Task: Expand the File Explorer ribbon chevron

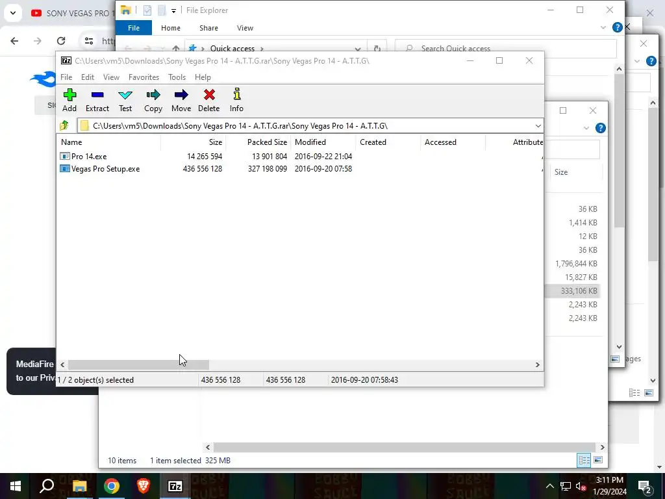Action: point(603,27)
